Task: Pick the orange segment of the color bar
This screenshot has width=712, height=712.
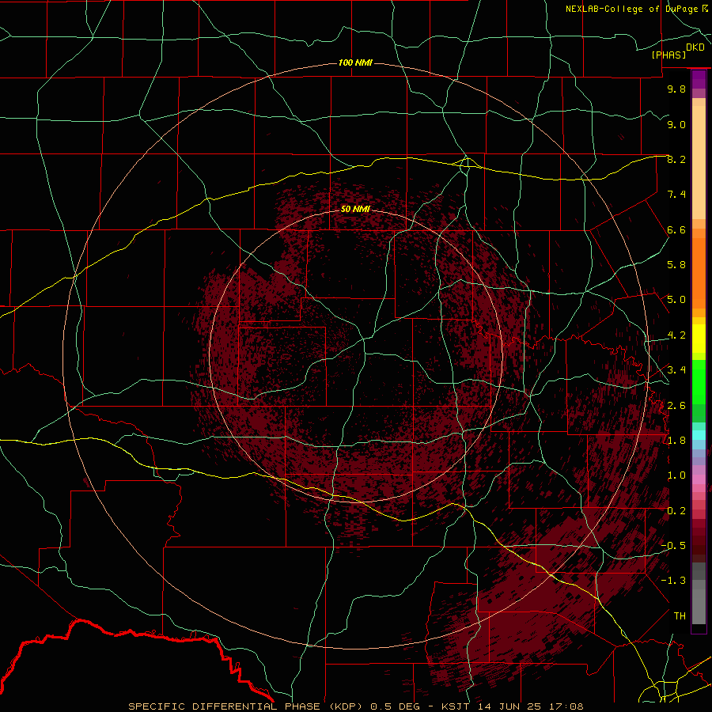Action: 699,273
